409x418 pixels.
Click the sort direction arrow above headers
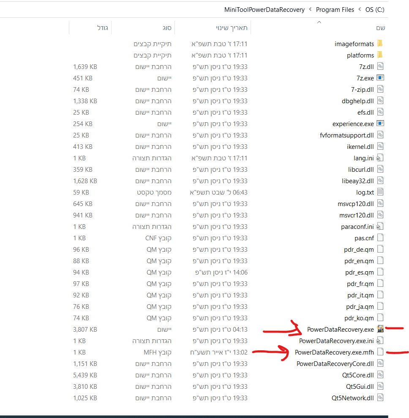click(x=319, y=22)
